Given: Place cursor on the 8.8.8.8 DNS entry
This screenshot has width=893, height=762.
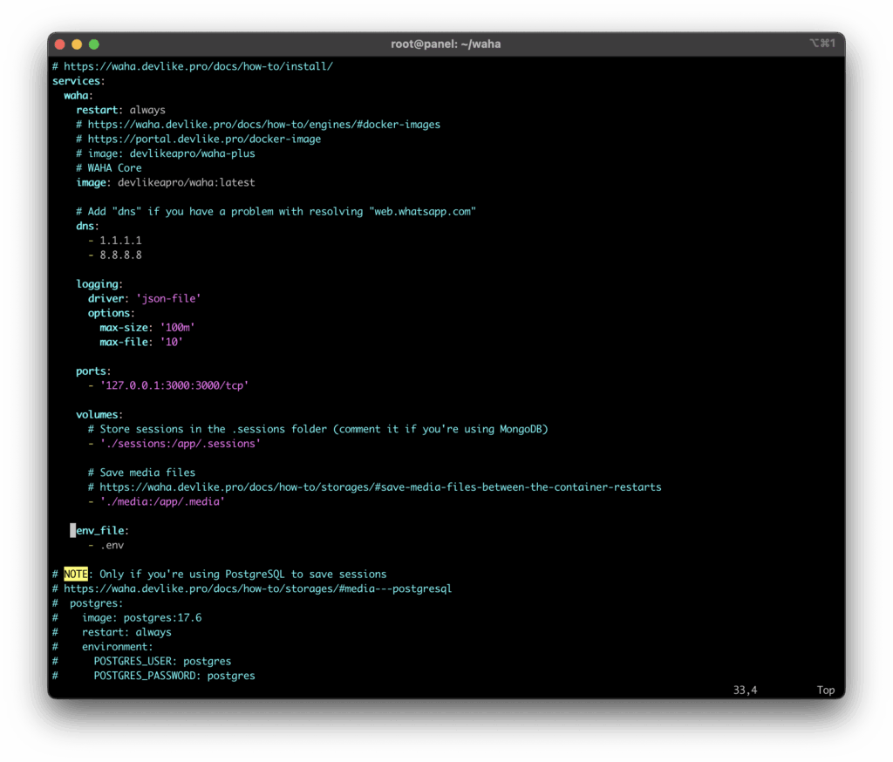Looking at the screenshot, I should 120,255.
